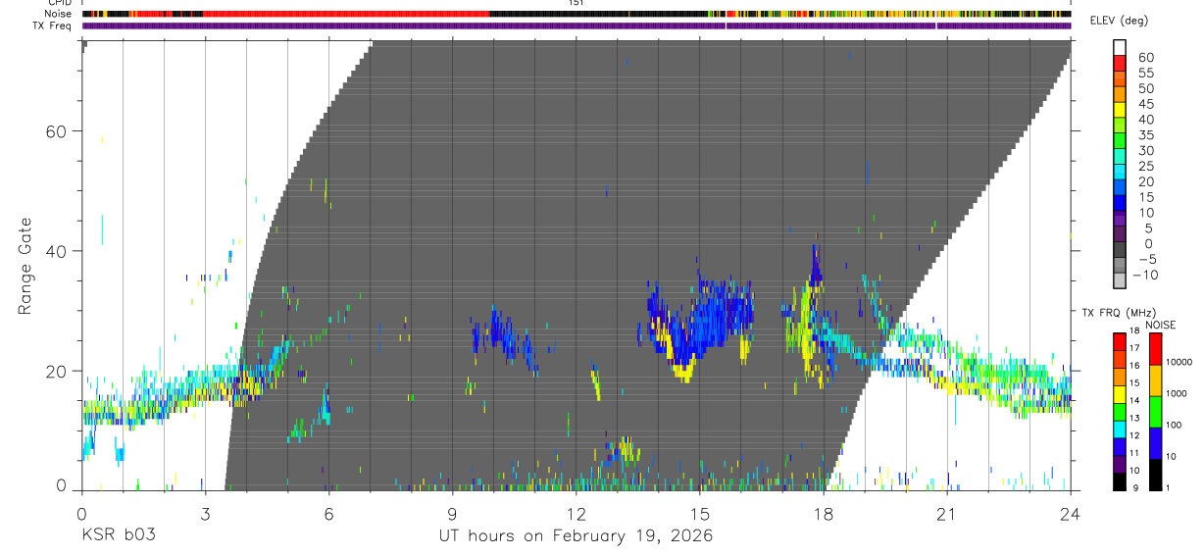
Task: Click the '100' label on NOISE bar
Action: click(1172, 425)
